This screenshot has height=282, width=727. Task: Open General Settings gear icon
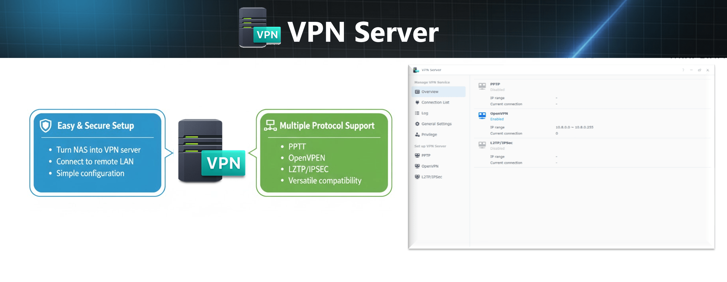[x=417, y=124]
